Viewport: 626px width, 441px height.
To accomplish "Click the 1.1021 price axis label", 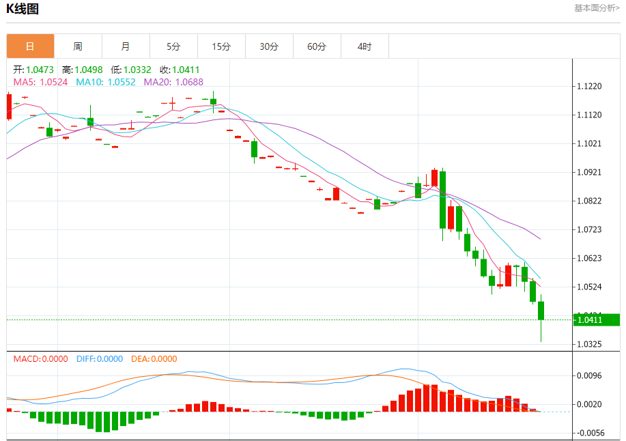I will [x=589, y=143].
